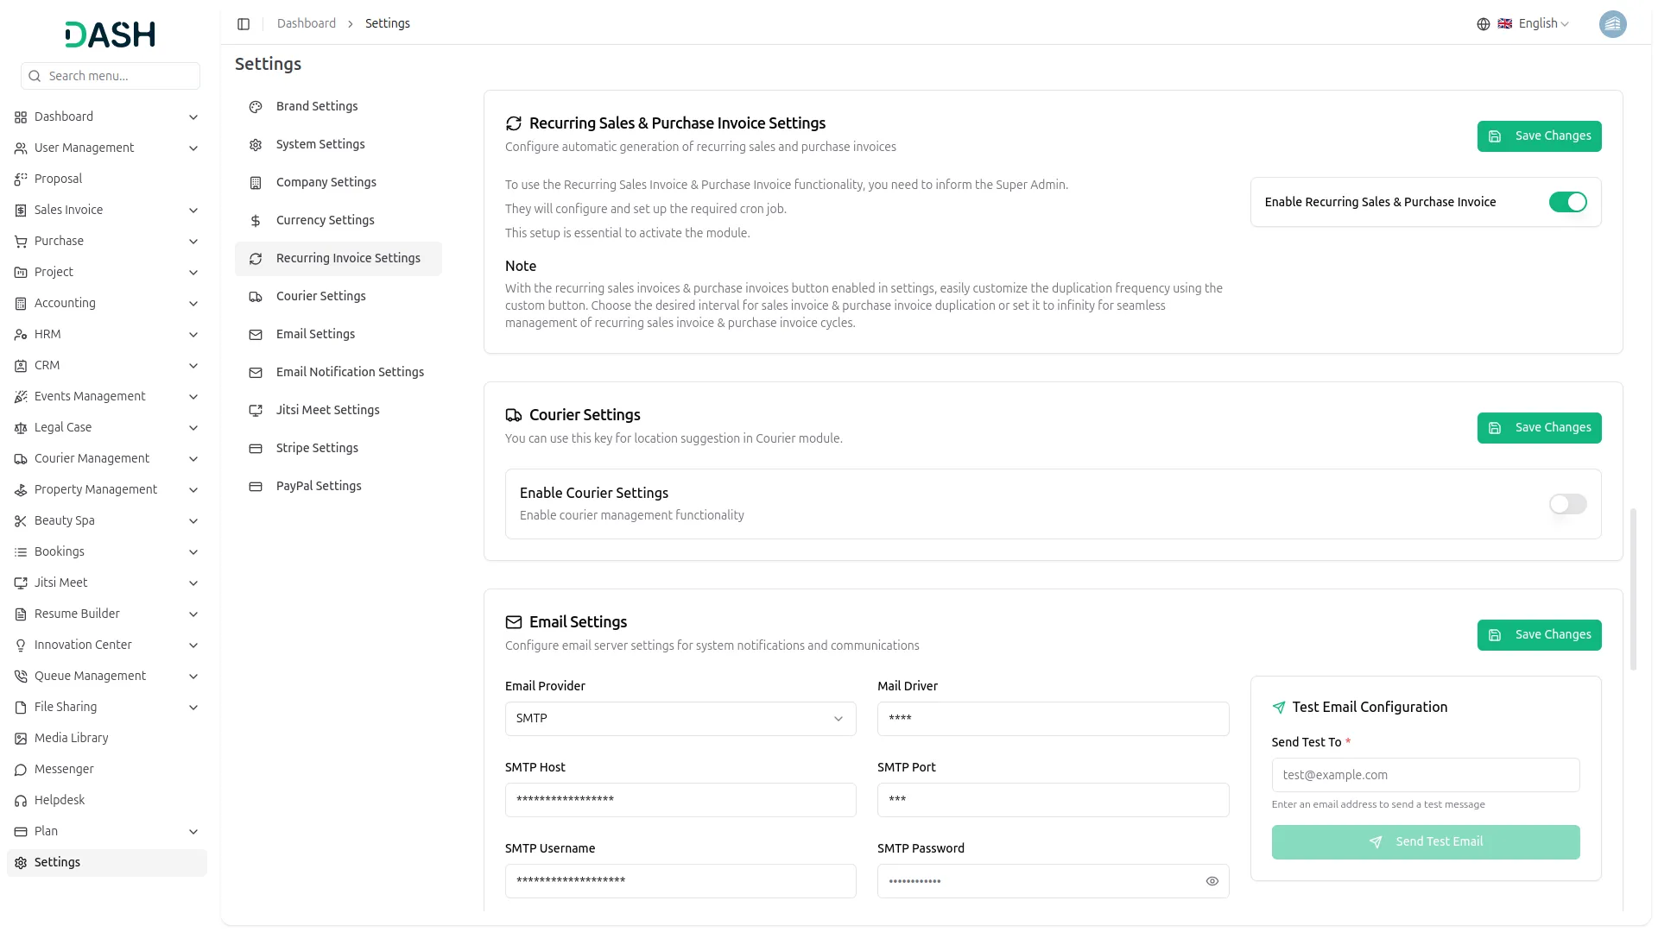Open the Recurring Invoice Settings section
This screenshot has height=932, width=1658.
coord(347,258)
